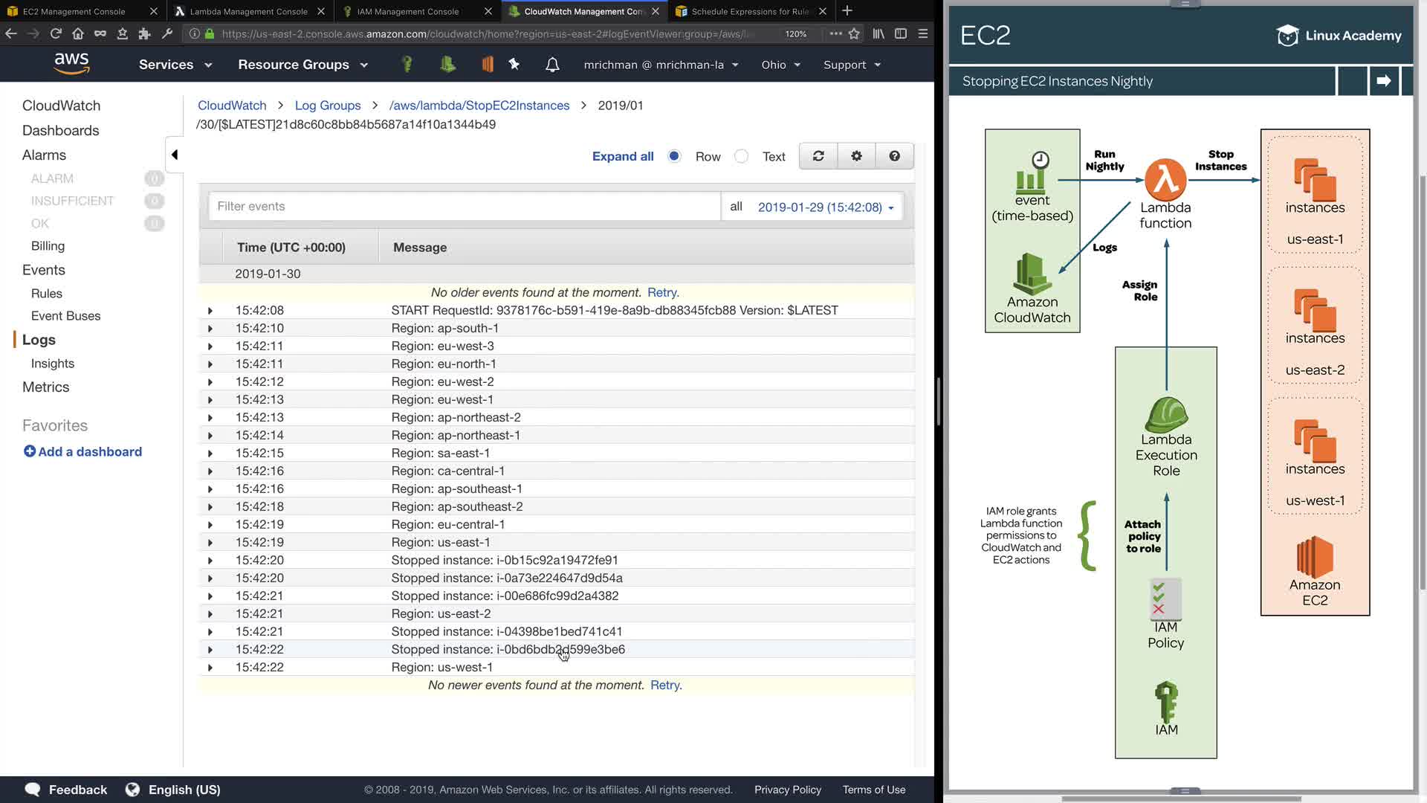Collapse the CloudWatch sidebar with arrow
This screenshot has width=1427, height=803.
click(x=174, y=155)
